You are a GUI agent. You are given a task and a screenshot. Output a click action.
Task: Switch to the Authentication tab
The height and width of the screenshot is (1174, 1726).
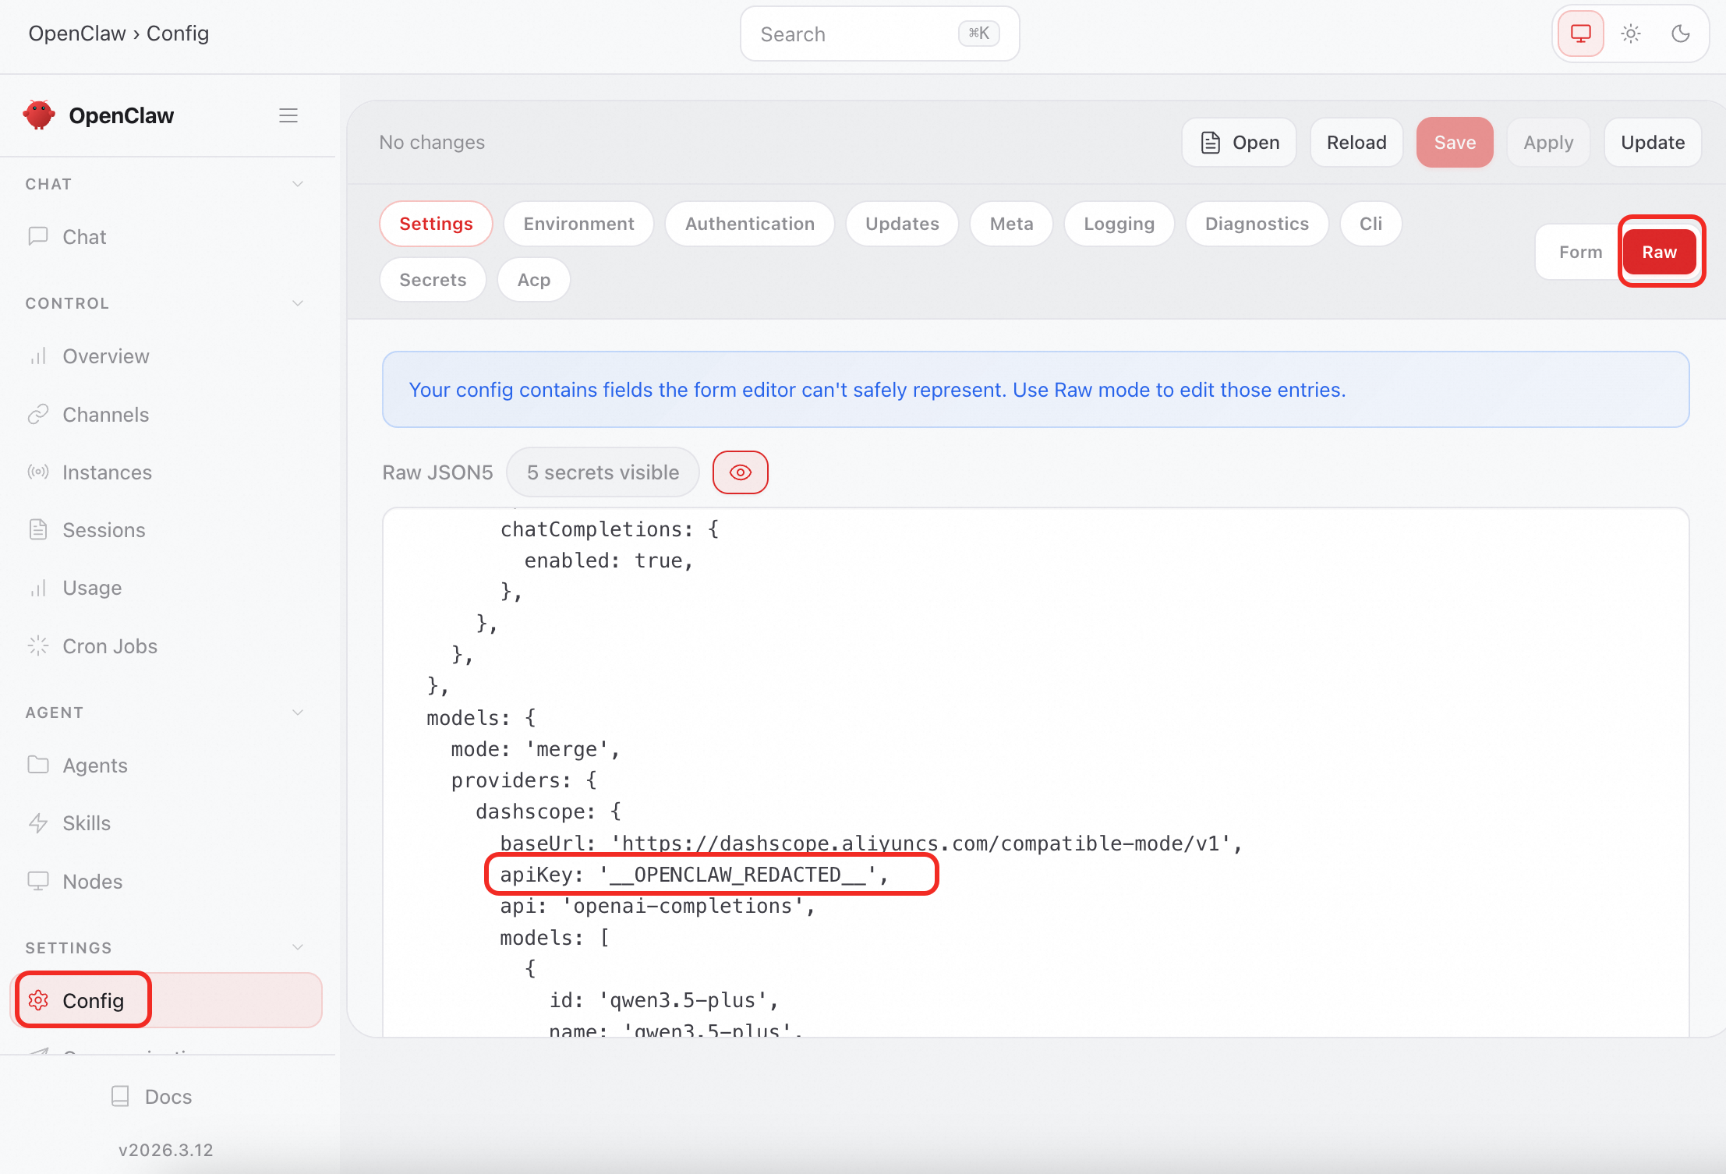click(x=750, y=224)
